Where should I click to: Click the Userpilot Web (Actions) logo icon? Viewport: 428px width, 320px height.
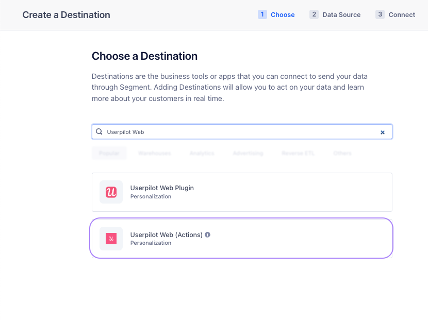point(111,239)
